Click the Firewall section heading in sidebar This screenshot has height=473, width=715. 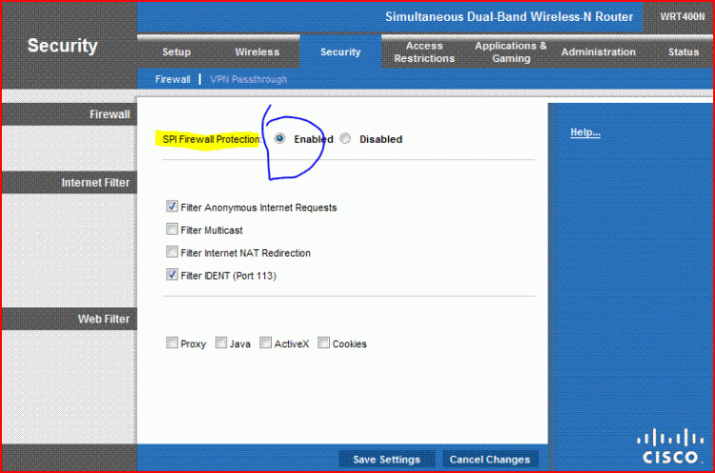110,114
